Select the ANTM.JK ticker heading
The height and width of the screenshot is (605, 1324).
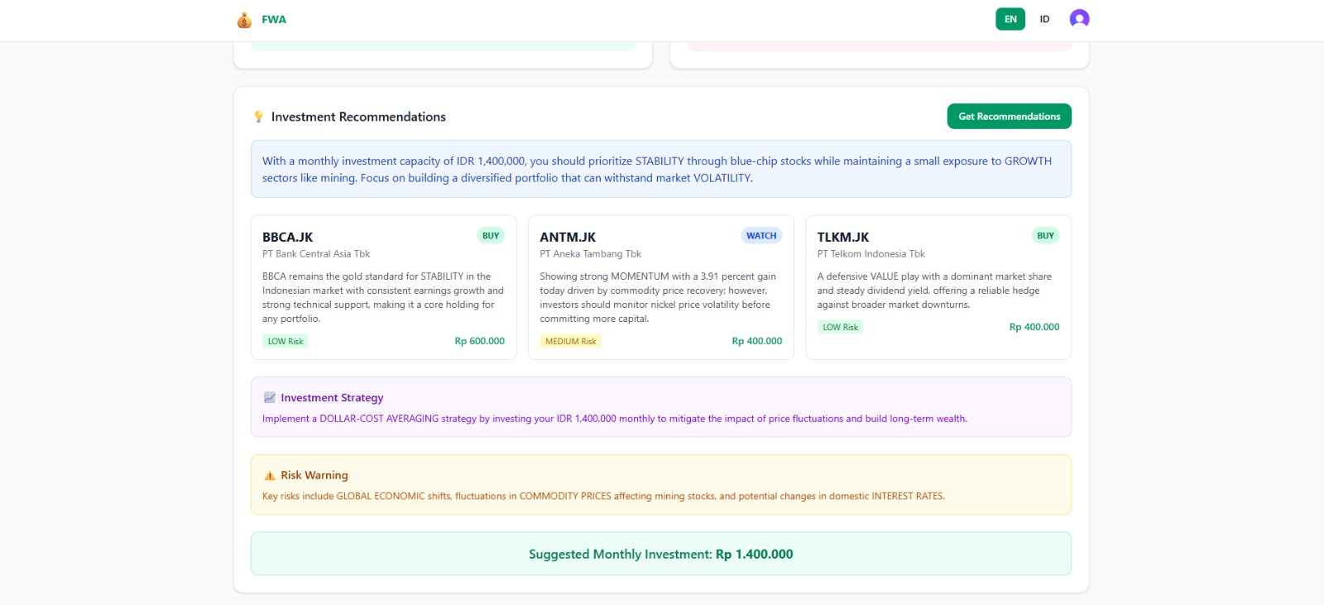[x=568, y=238]
